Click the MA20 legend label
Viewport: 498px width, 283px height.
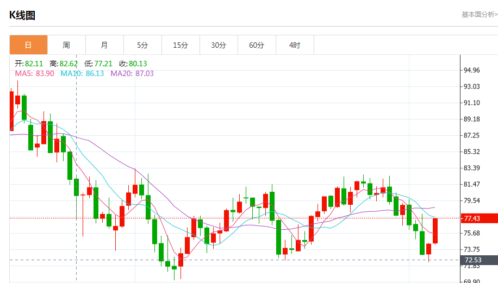pos(132,73)
